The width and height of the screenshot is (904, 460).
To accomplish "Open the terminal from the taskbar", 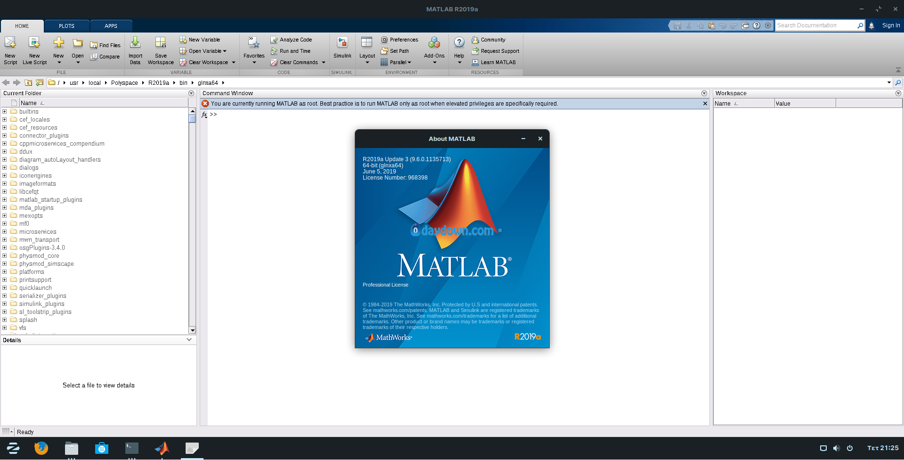I will pyautogui.click(x=132, y=448).
